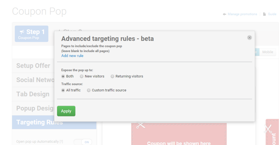This screenshot has width=279, height=145.
Task: Click the help [?] link beside Open pop up Automatically
Action: 61,142
